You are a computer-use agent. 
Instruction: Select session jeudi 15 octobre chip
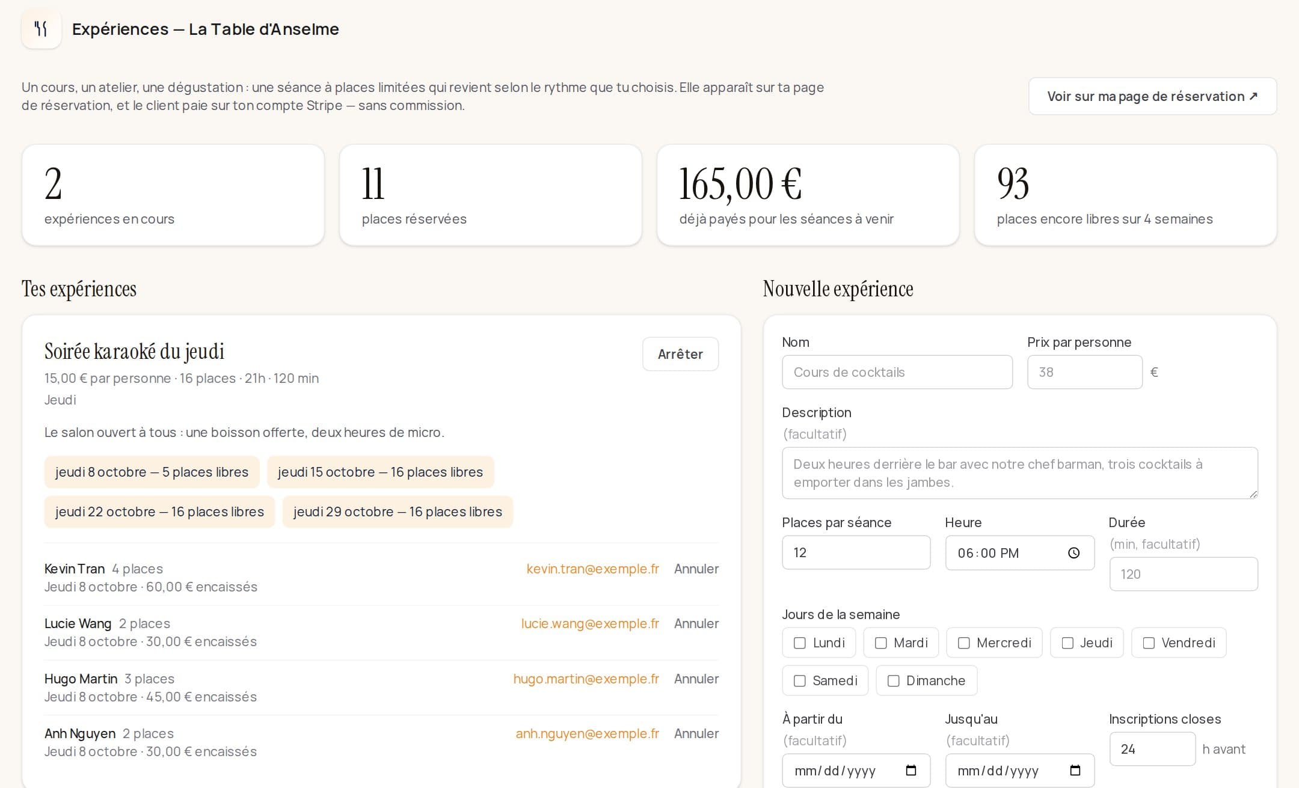(380, 472)
